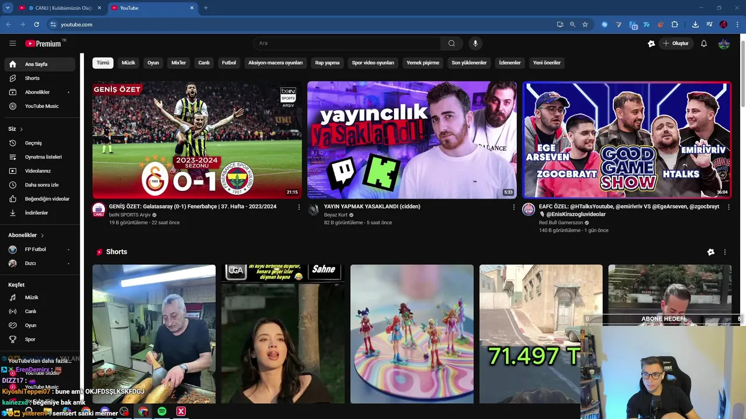Switch to the CANLI browser tab
Screen dimensions: 746x419
(61, 8)
